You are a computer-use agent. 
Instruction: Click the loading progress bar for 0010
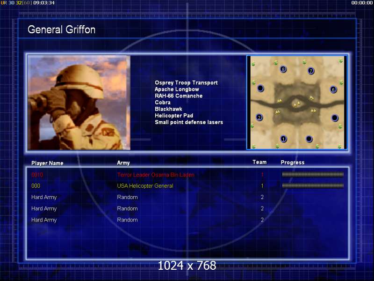(x=313, y=174)
